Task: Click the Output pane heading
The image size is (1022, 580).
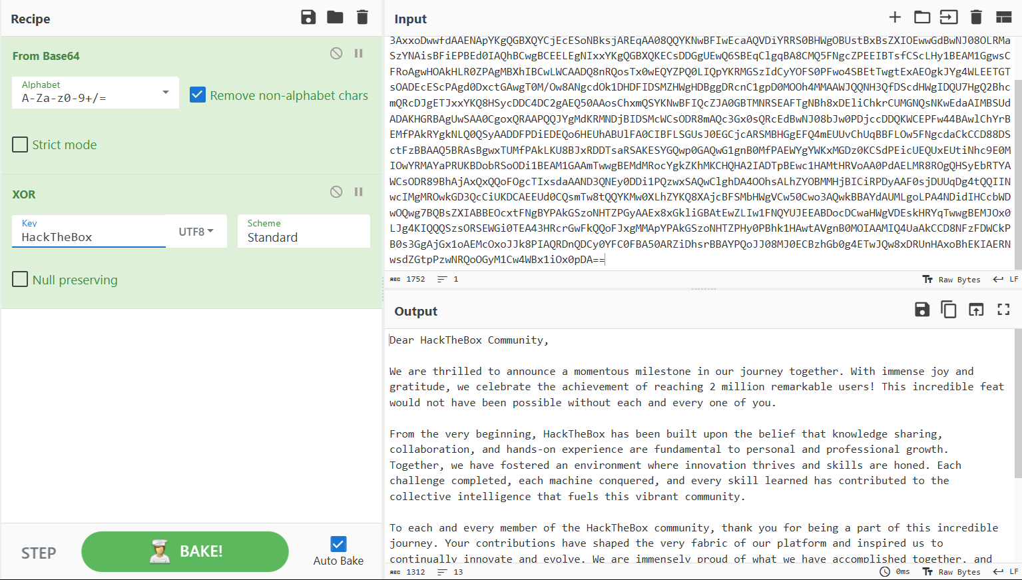Action: [x=415, y=311]
